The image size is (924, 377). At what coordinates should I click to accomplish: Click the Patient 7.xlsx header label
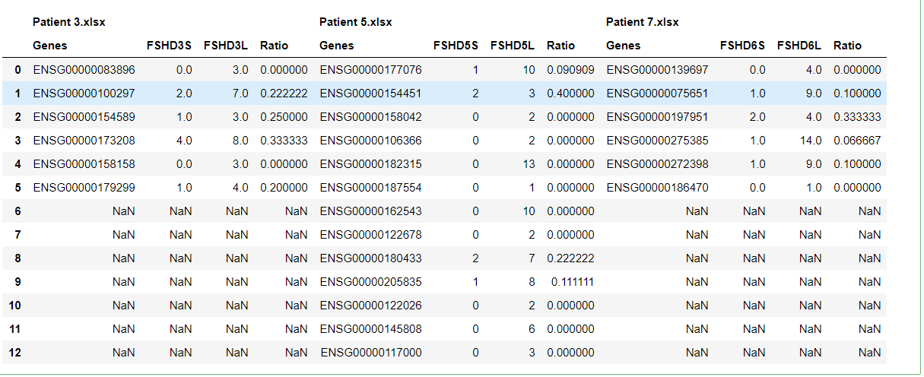(642, 22)
